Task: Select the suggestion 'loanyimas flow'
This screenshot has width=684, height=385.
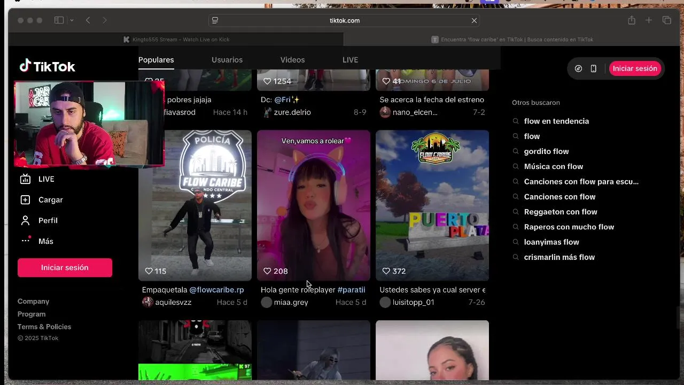Action: pyautogui.click(x=551, y=242)
